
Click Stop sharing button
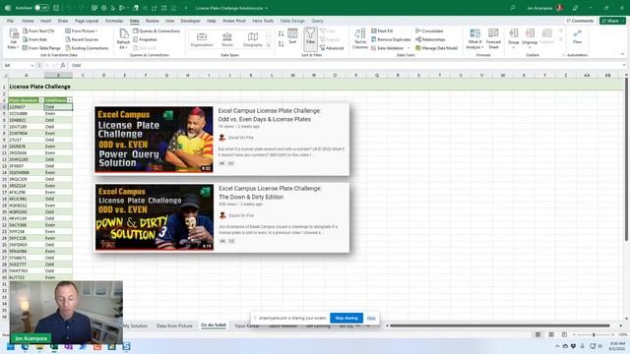(x=346, y=318)
